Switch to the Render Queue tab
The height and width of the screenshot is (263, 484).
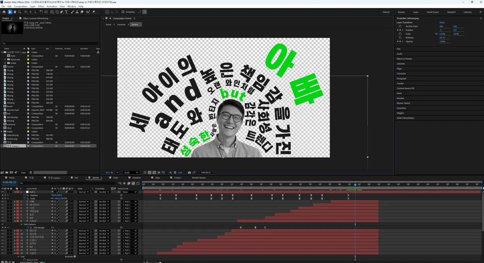pyautogui.click(x=199, y=177)
